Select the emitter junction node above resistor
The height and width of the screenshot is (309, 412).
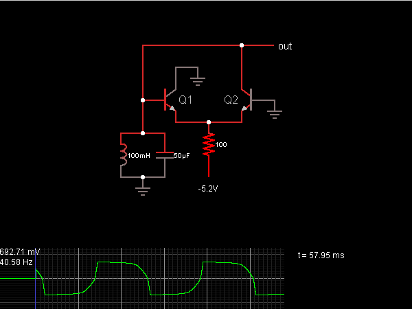[209, 122]
